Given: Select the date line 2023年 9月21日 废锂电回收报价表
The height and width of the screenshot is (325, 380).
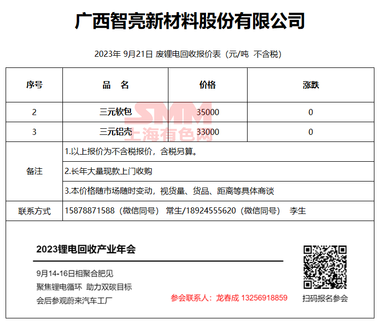Looking at the screenshot, I should [x=157, y=54].
